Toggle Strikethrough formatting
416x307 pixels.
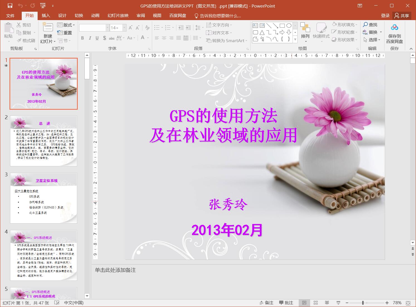point(111,38)
